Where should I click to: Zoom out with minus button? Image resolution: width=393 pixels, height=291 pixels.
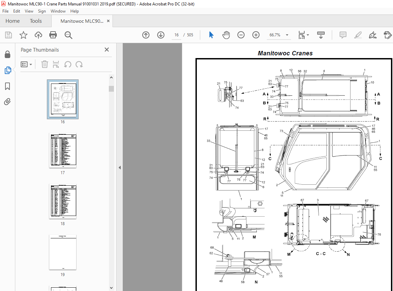241,35
